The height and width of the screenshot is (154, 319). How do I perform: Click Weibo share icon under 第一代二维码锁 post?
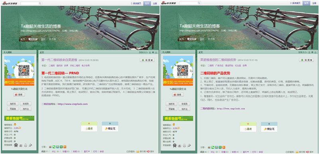click(50, 147)
